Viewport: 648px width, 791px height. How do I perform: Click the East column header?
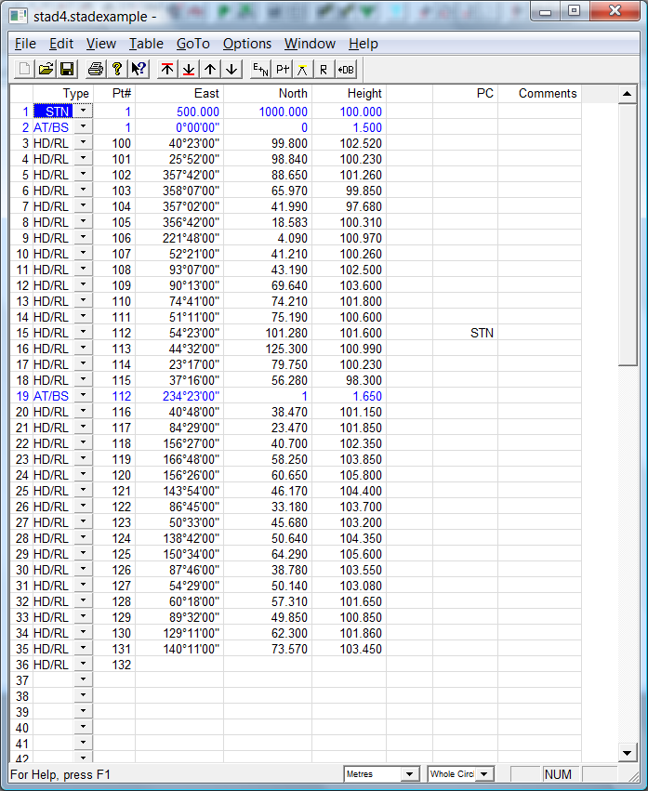tap(179, 93)
